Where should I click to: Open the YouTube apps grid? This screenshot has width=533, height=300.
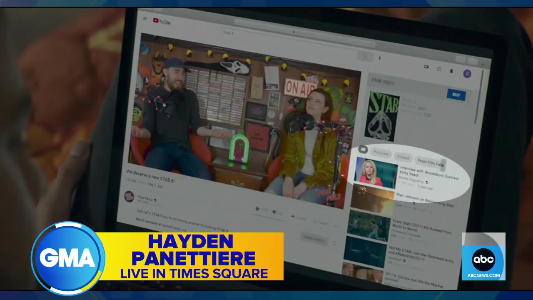pos(438,69)
